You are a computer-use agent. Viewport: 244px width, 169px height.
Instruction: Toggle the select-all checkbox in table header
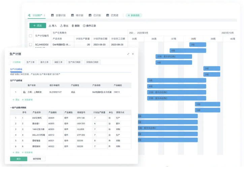[x=30, y=36]
